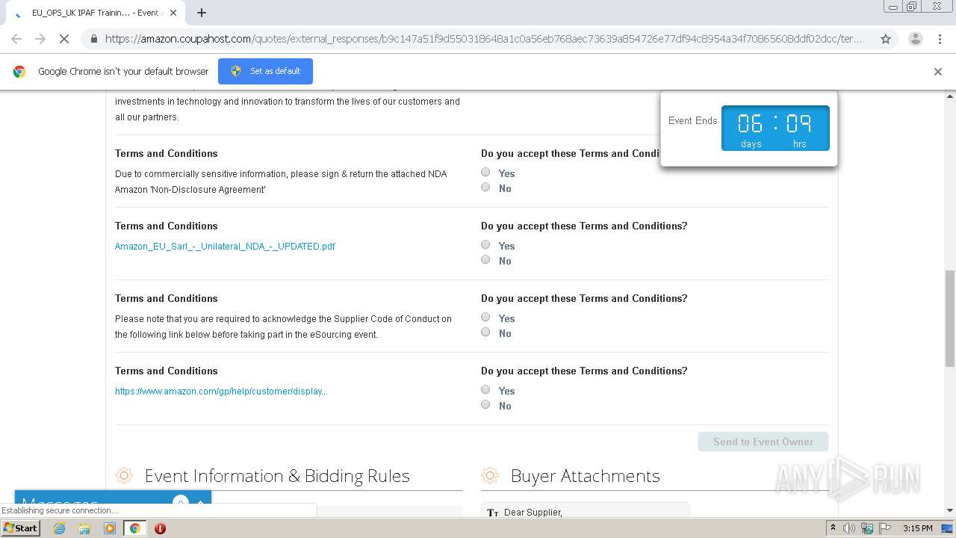Click the Chrome taskbar icon
The height and width of the screenshot is (538, 956).
coord(135,528)
